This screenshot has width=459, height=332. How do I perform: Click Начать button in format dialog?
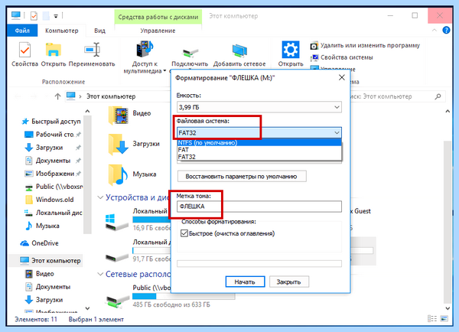(x=245, y=282)
